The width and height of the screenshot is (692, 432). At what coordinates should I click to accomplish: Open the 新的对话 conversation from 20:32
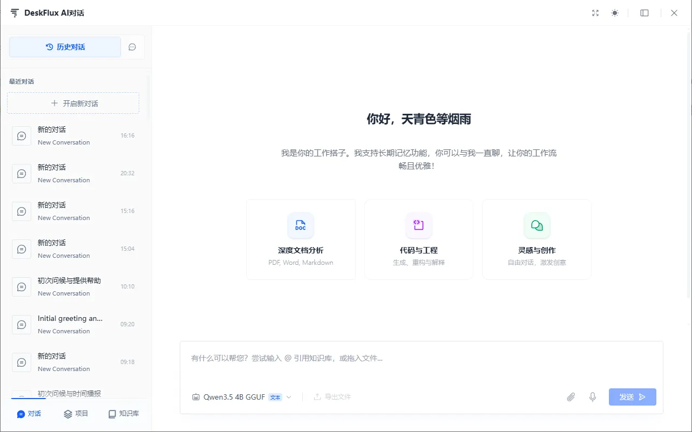click(x=74, y=173)
